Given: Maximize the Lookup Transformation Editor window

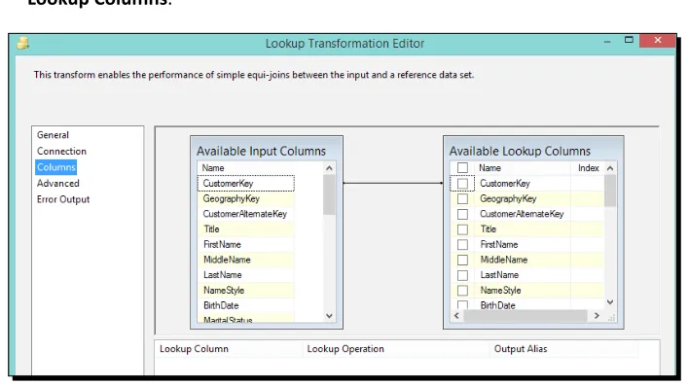Looking at the screenshot, I should (629, 41).
